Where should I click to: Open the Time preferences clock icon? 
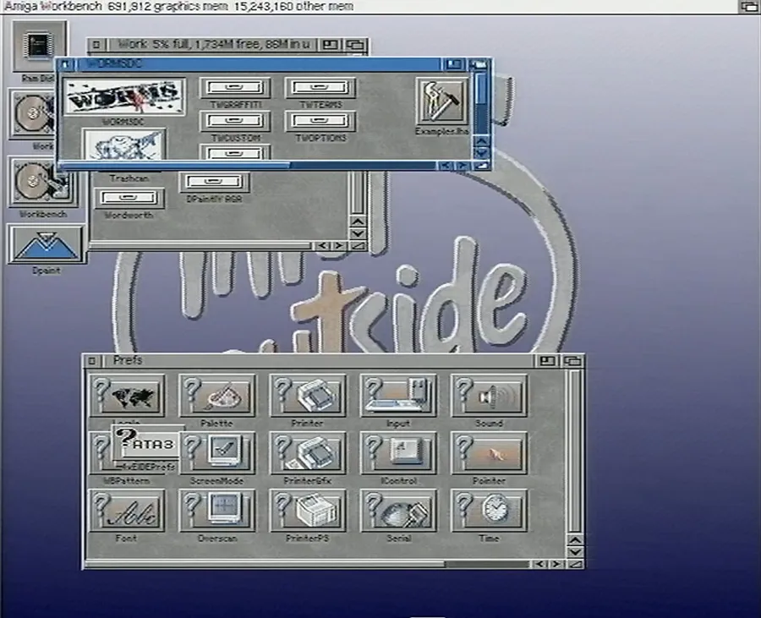click(x=489, y=511)
